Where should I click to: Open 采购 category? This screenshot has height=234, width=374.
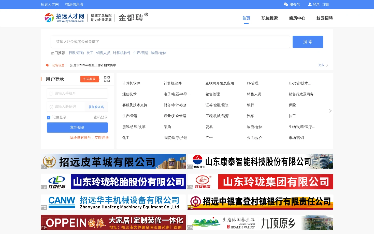point(167,127)
